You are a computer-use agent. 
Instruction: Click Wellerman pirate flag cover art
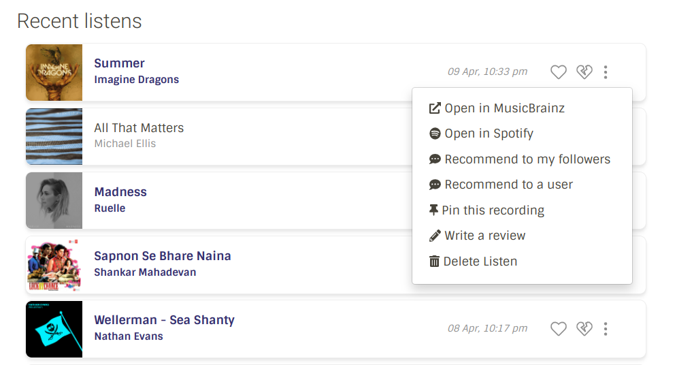click(x=54, y=329)
